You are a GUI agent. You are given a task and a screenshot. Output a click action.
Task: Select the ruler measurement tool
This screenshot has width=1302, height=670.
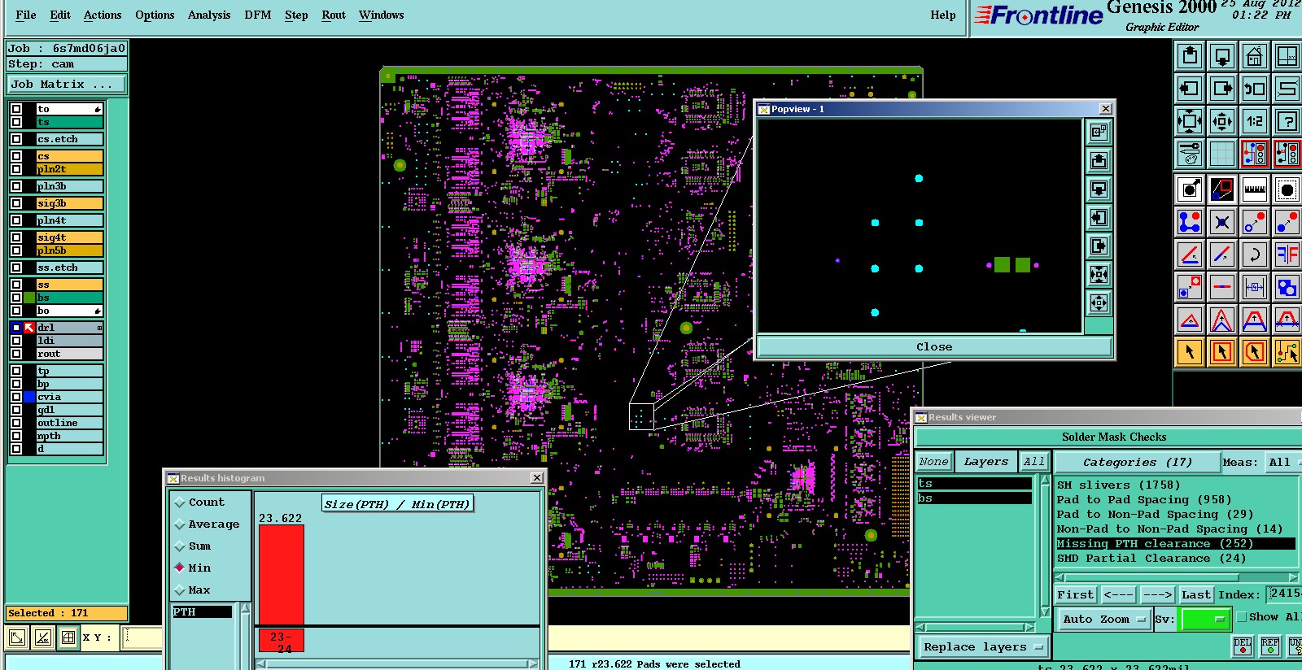1255,189
